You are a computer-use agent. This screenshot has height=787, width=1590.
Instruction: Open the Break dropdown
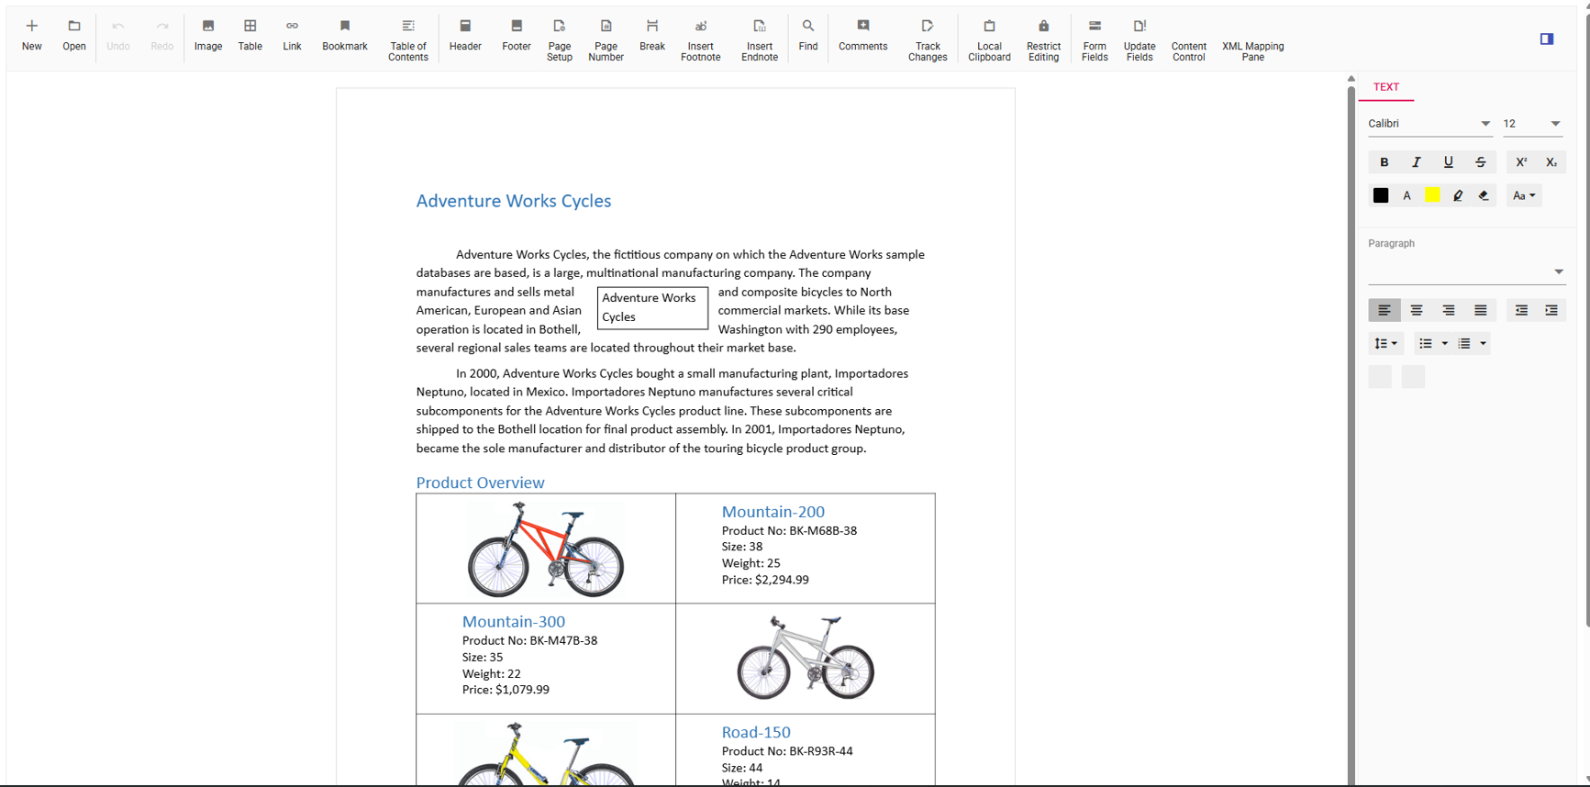point(652,36)
